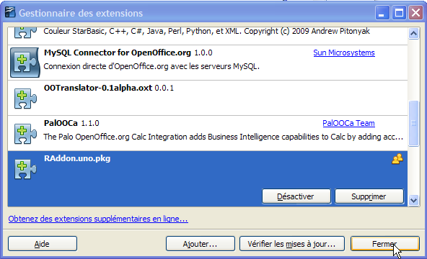Screen dimensions: 427x259
Task: Click the vertical scrollbar thumb
Action: pyautogui.click(x=414, y=124)
